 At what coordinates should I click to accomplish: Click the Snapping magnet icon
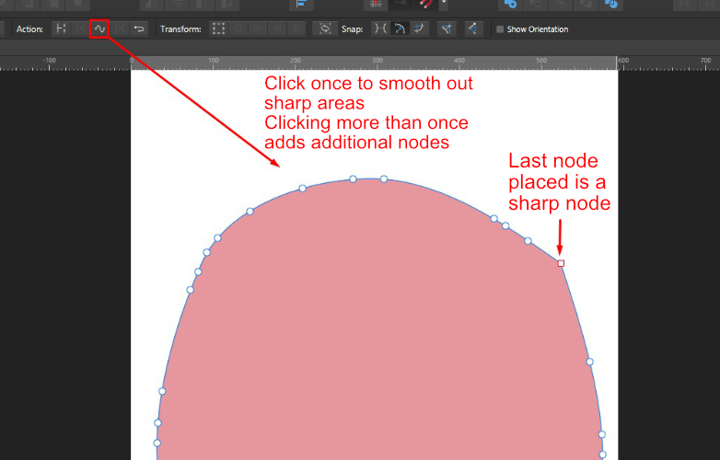point(425,4)
